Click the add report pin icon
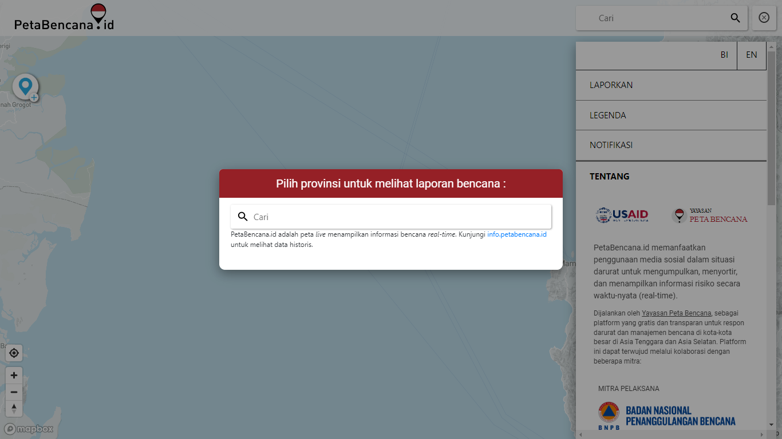The width and height of the screenshot is (782, 439). (26, 87)
